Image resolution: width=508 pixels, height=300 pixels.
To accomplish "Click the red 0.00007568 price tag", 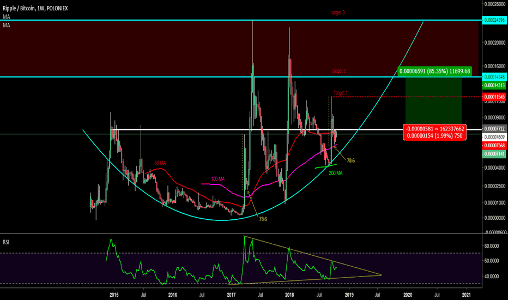I will click(x=494, y=145).
